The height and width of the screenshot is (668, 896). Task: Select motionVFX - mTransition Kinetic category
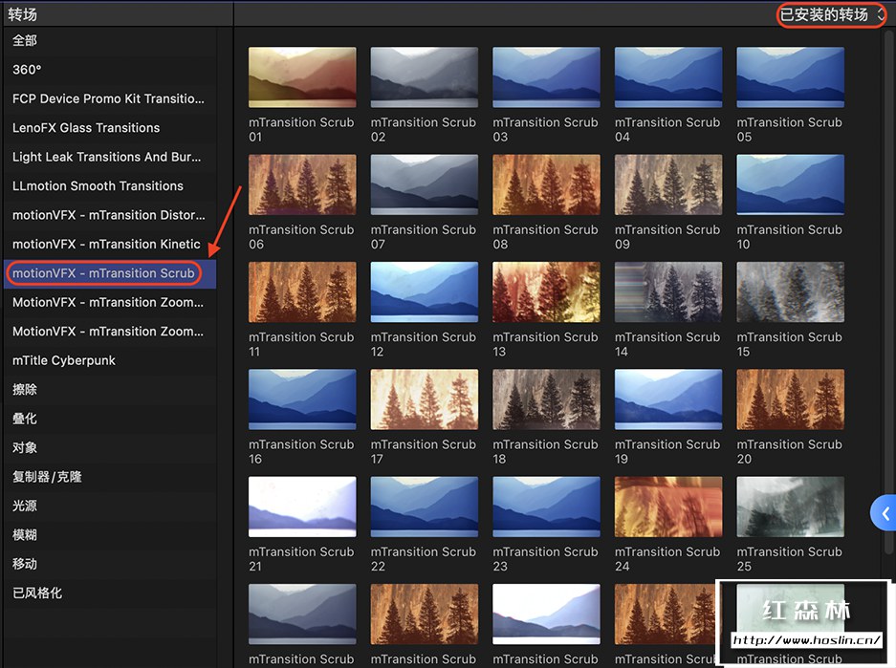pyautogui.click(x=110, y=245)
